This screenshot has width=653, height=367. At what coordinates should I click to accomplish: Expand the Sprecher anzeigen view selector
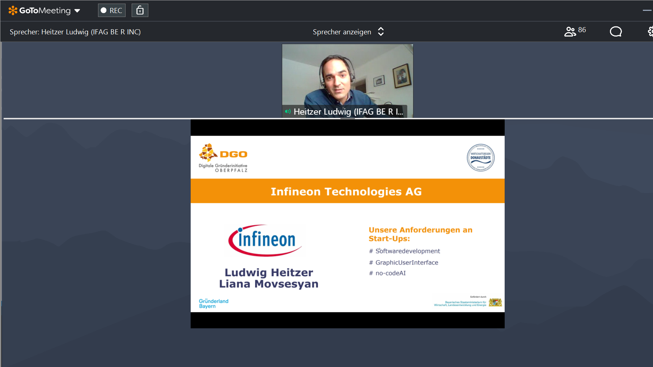pos(348,32)
